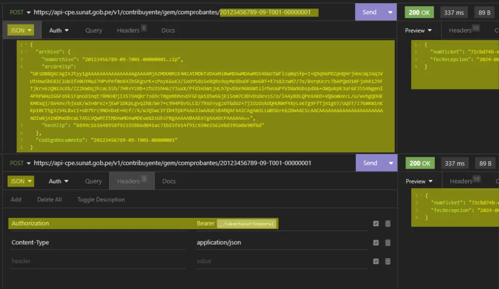499x289 pixels.
Task: Uncheck the Content-Type header checkbox
Action: point(376,242)
